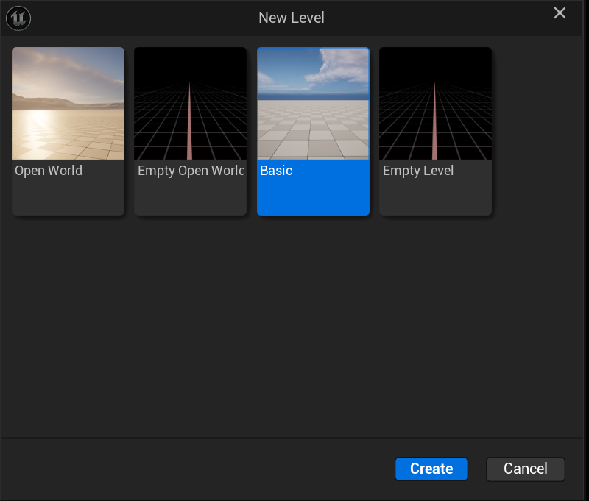Click the Open World label text
Image resolution: width=589 pixels, height=501 pixels.
pos(49,171)
